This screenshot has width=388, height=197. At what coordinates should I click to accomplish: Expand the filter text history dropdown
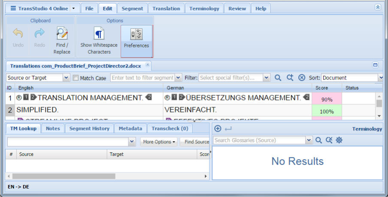tap(178, 78)
